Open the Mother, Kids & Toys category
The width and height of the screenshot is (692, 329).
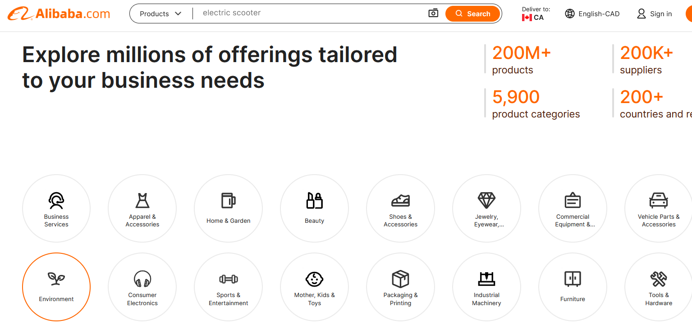pyautogui.click(x=314, y=287)
